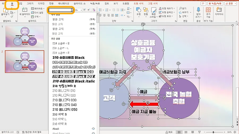Screen dimensions: 239x134
Task: Click the align right paragraph icon
Action: click(108, 15)
